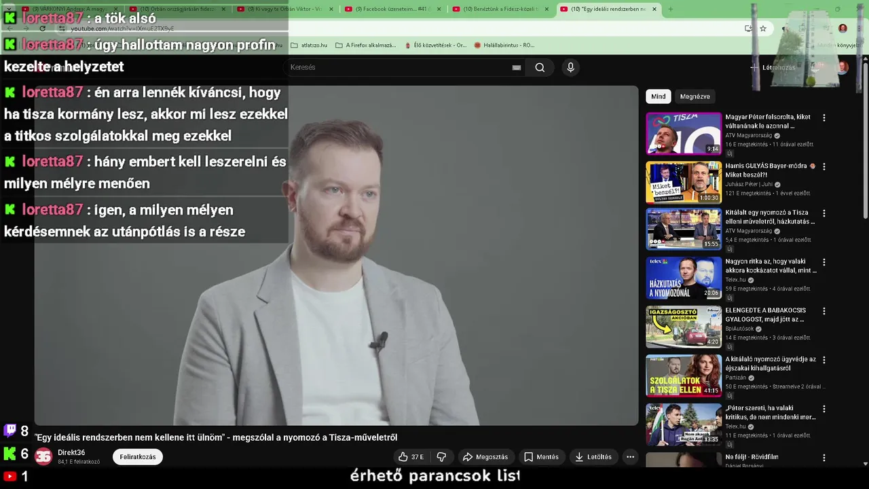Click the Mentés save button

tap(541, 457)
